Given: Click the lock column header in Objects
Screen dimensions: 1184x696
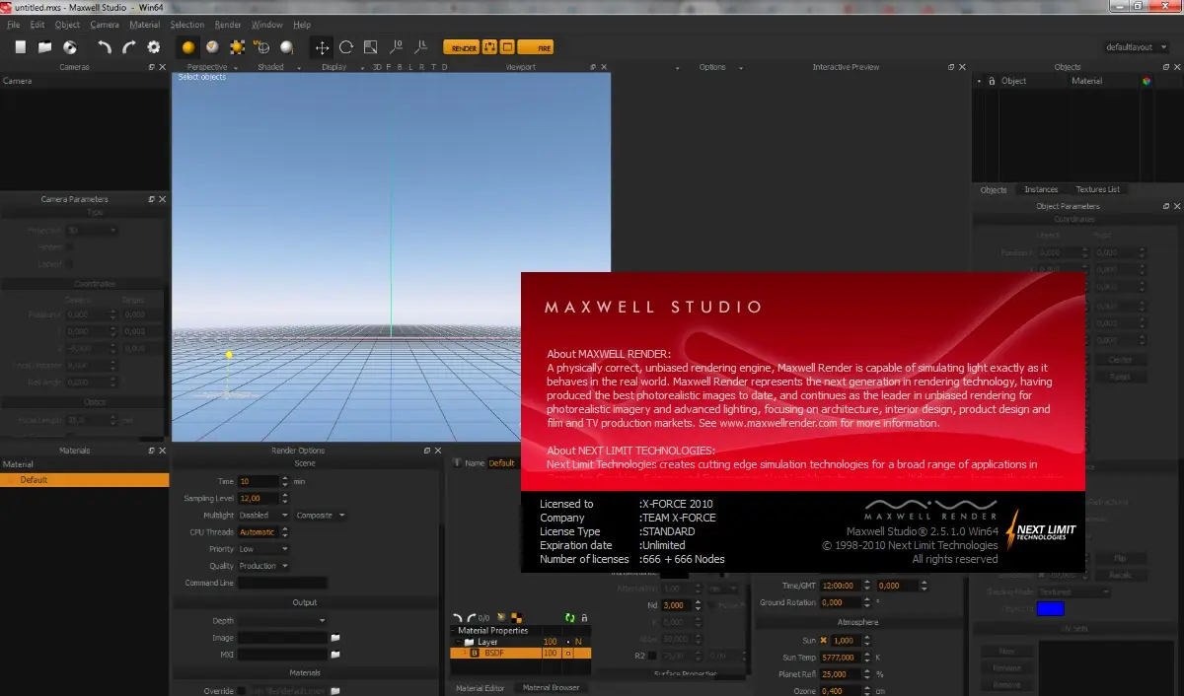Looking at the screenshot, I should (990, 81).
